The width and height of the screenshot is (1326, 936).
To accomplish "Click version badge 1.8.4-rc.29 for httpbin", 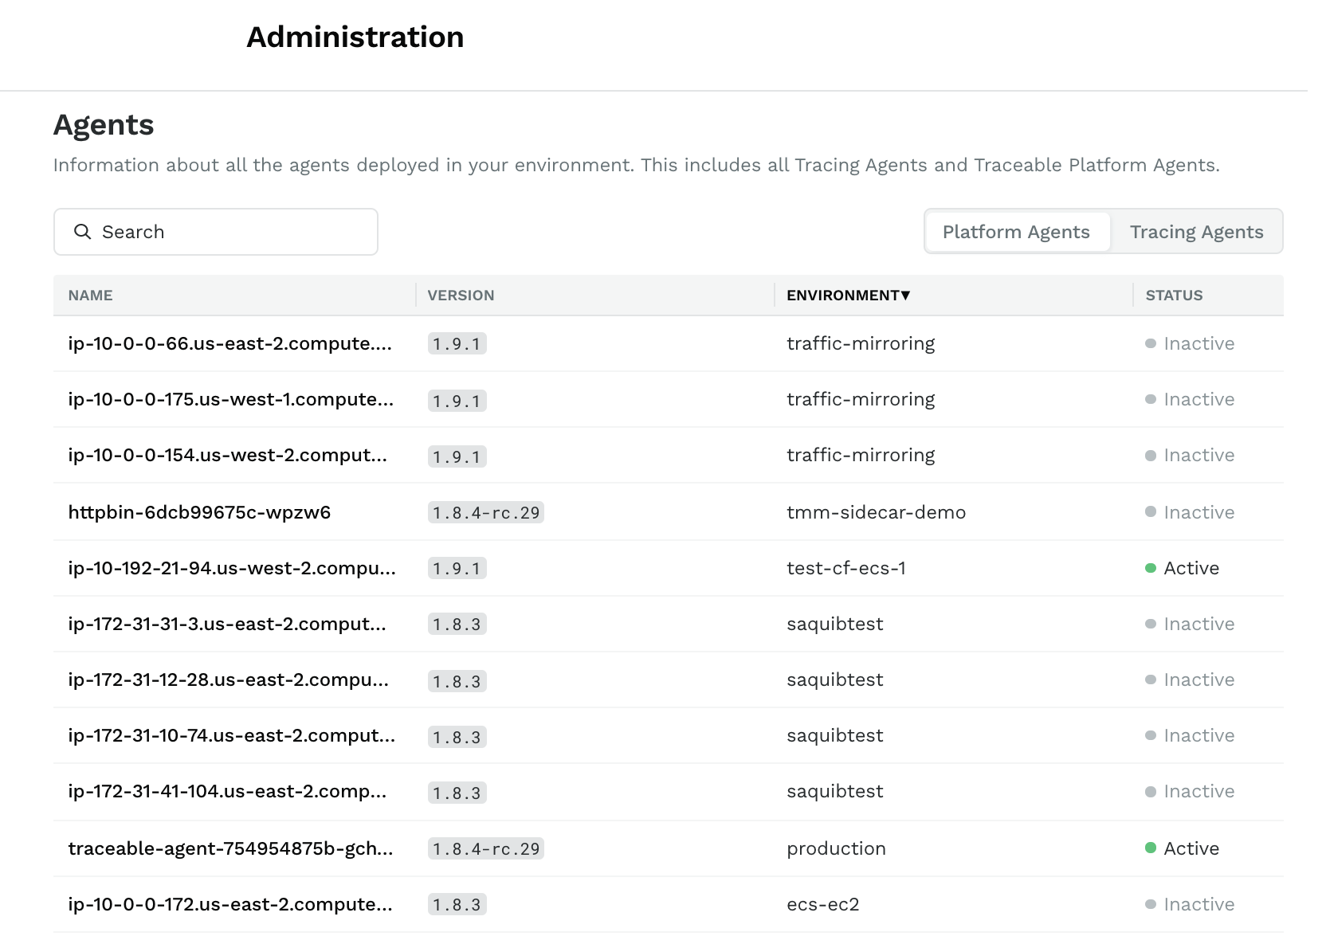I will click(x=485, y=512).
